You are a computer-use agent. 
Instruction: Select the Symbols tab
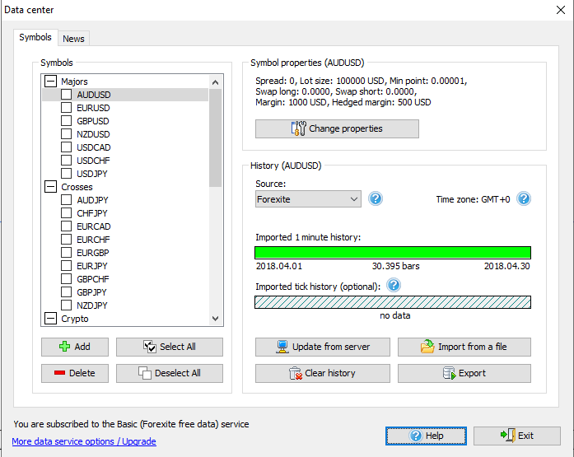pyautogui.click(x=35, y=38)
